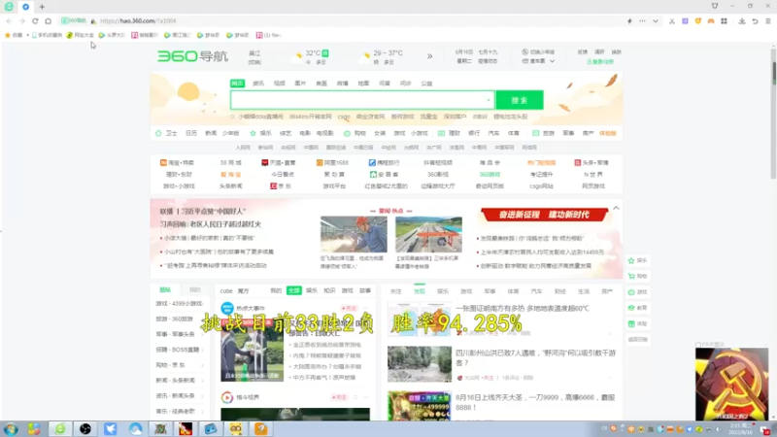777x437 pixels.
Task: Click the right floating 娱乐 star icon
Action: [631, 260]
